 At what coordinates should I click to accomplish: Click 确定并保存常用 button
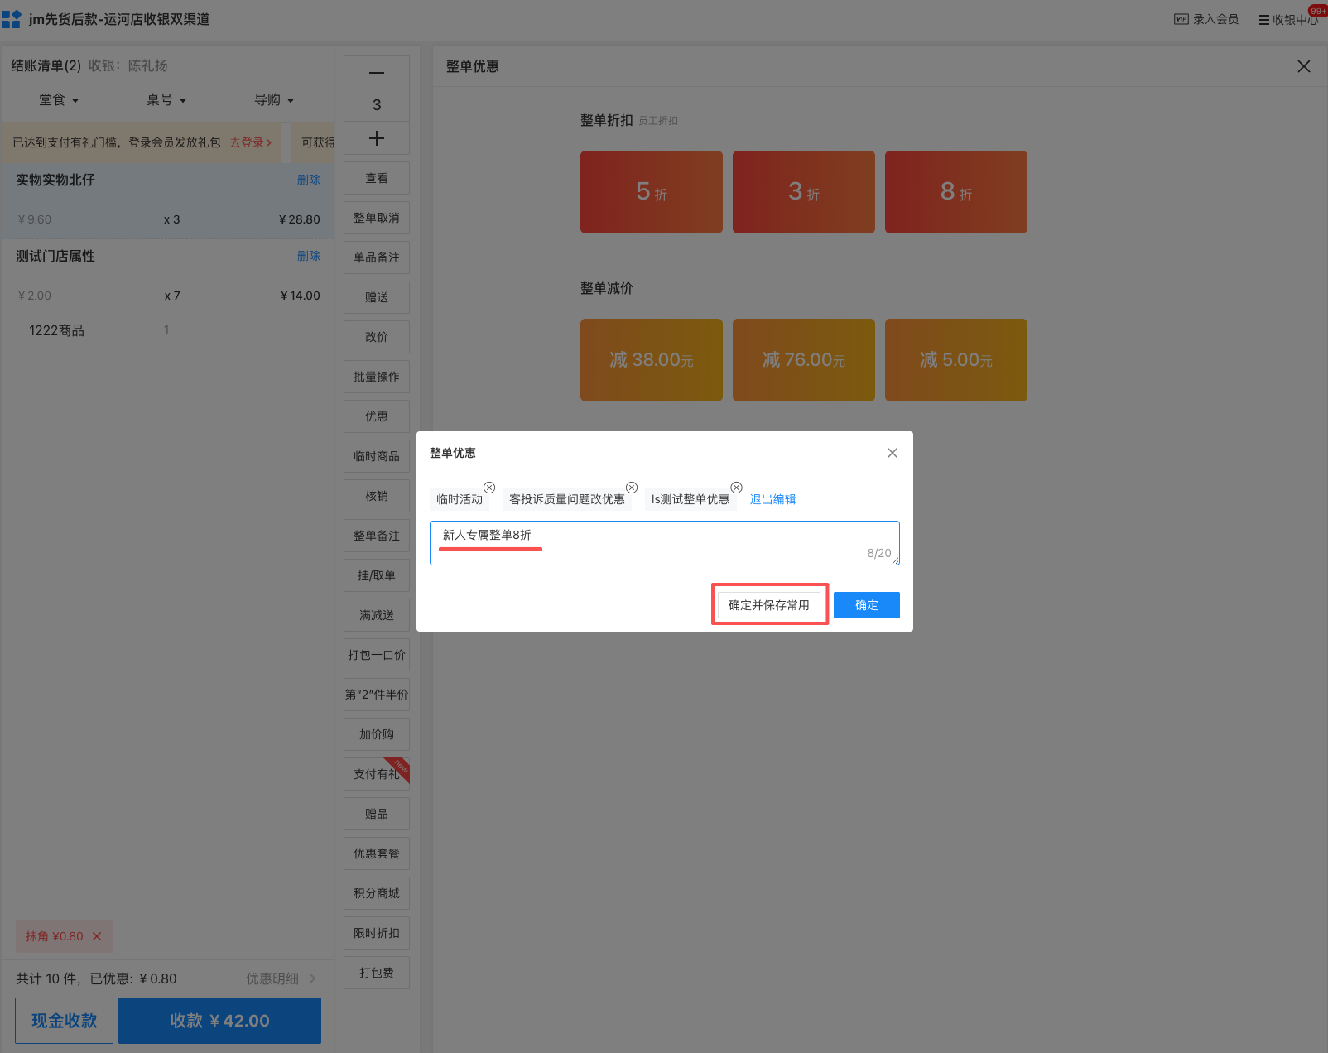[x=769, y=605]
